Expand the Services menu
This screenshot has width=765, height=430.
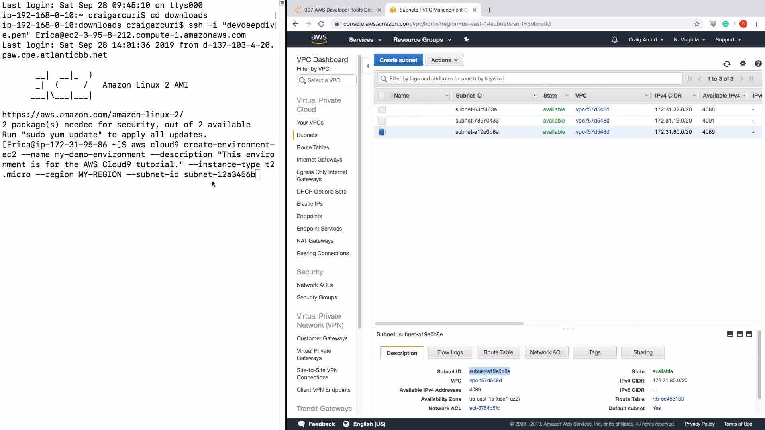tap(365, 40)
